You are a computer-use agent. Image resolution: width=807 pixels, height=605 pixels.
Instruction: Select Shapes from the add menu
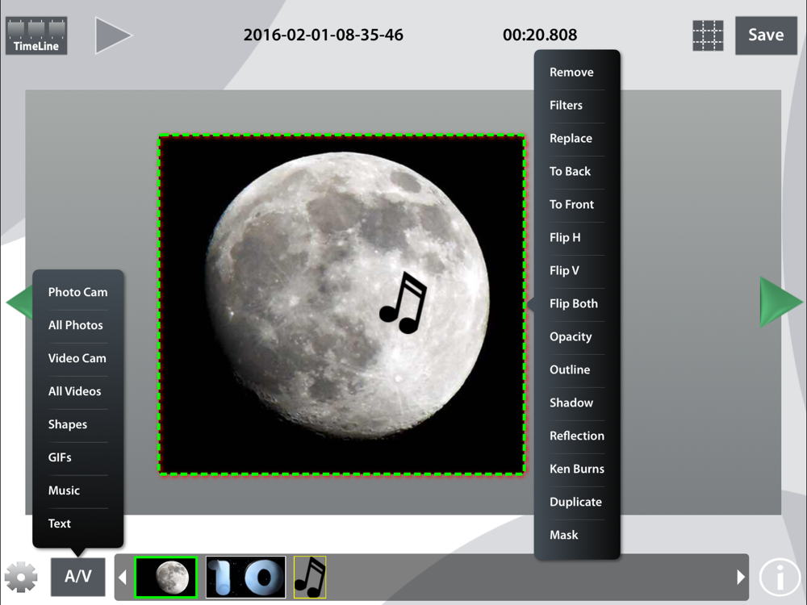point(67,424)
